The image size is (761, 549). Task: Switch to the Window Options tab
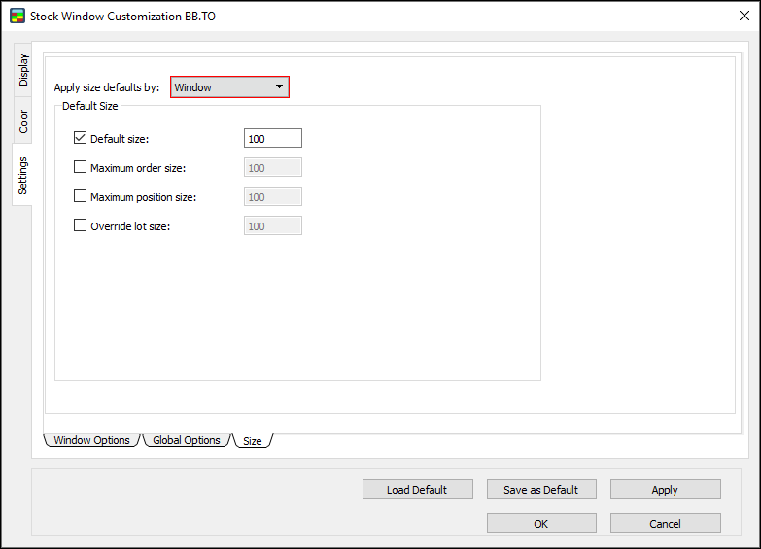click(91, 440)
